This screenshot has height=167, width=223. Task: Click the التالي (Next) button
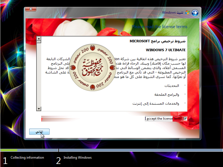click(x=40, y=132)
